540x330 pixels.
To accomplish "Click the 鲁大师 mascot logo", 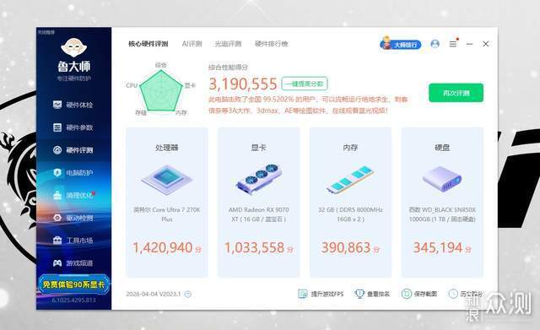I will tap(73, 47).
